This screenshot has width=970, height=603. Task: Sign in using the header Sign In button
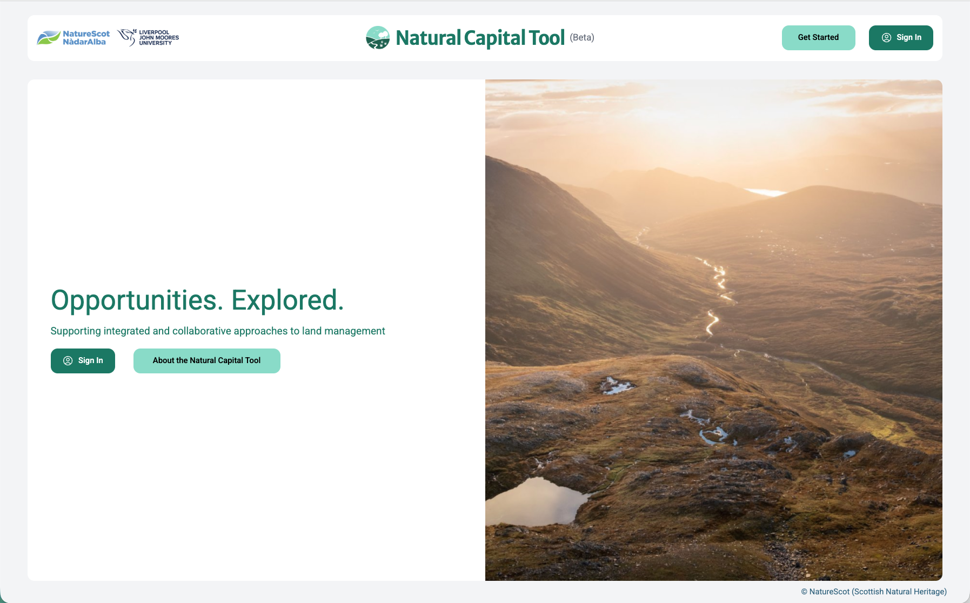[x=901, y=37]
